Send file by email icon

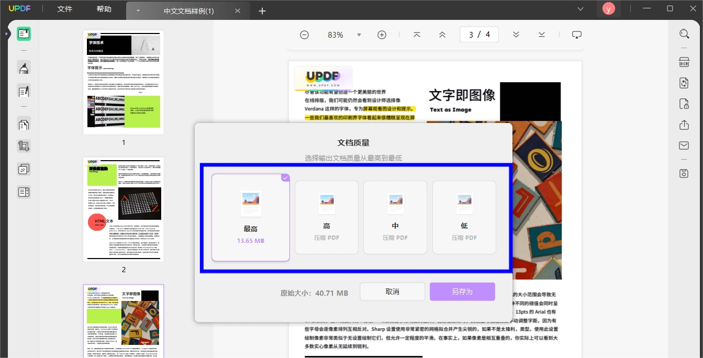click(x=684, y=146)
